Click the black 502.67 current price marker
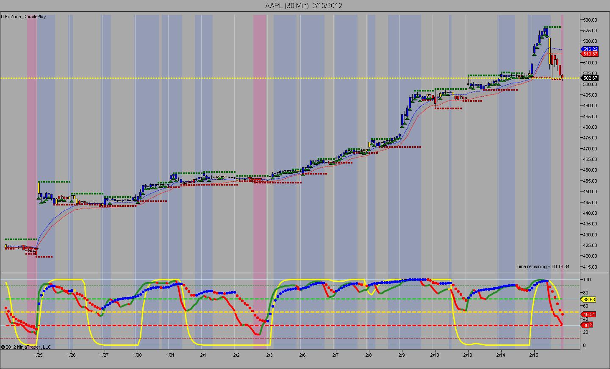Screen dimensions: 610x369 tap(590, 78)
